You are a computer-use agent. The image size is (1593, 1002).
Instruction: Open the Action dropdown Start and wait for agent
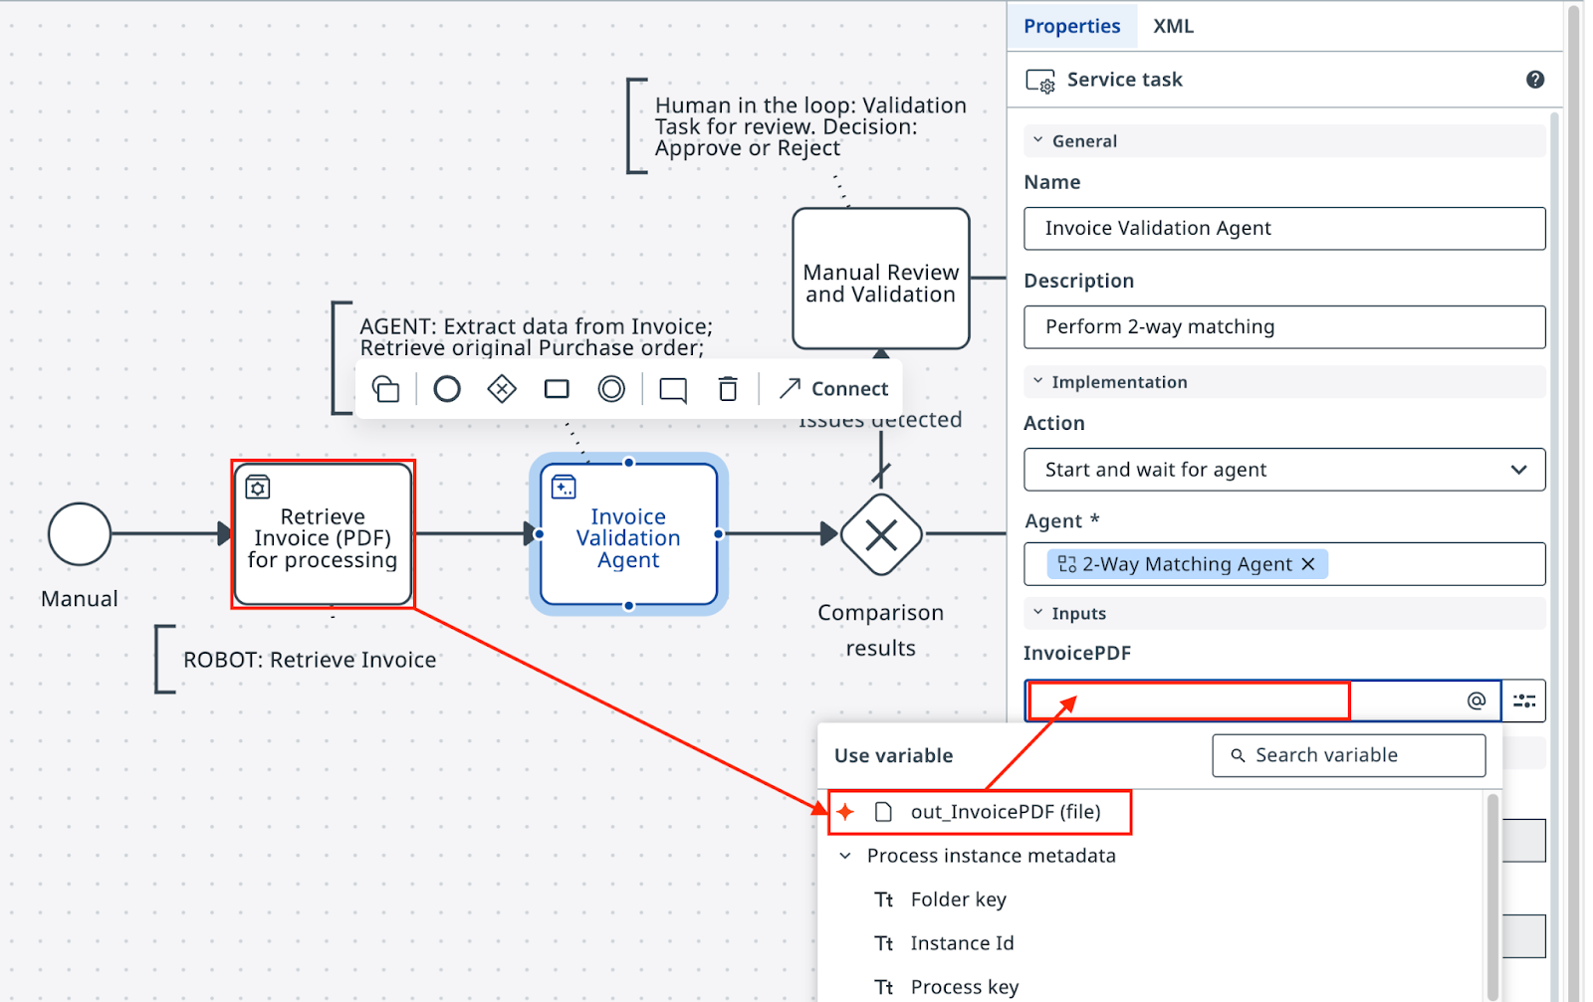coord(1284,470)
